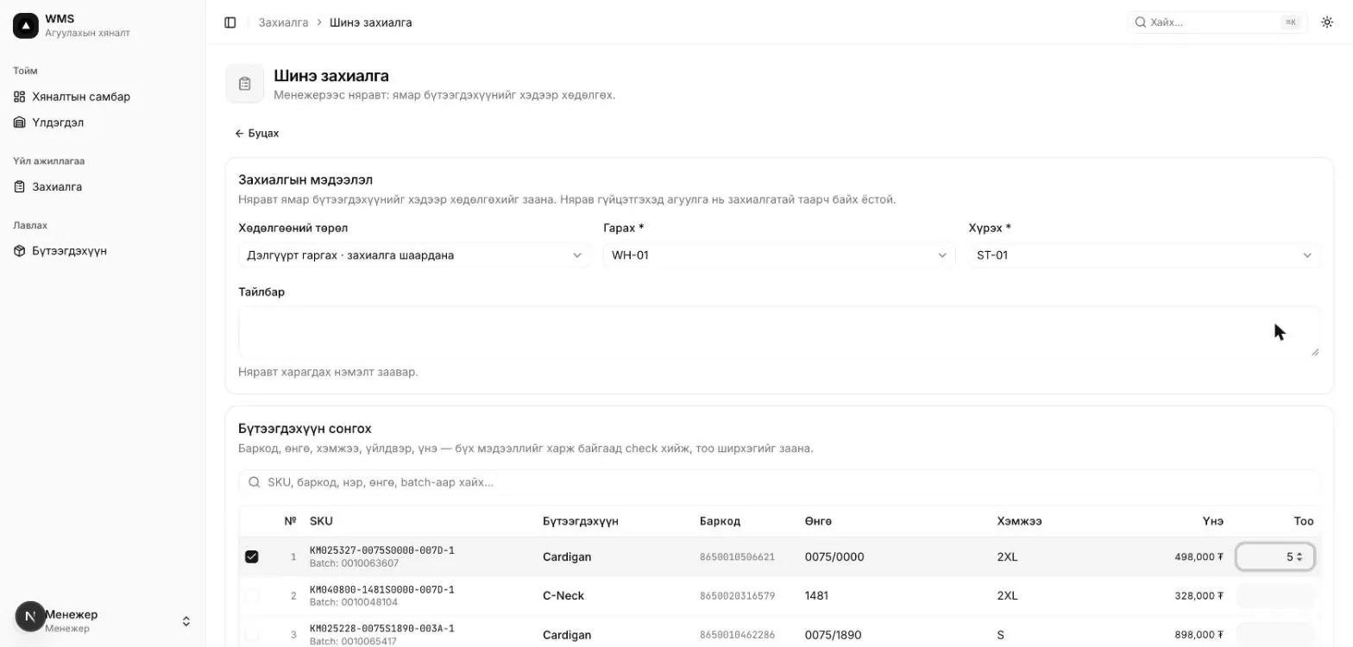This screenshot has width=1353, height=647.
Task: Click the N avatar for Менежер
Action: click(x=30, y=617)
